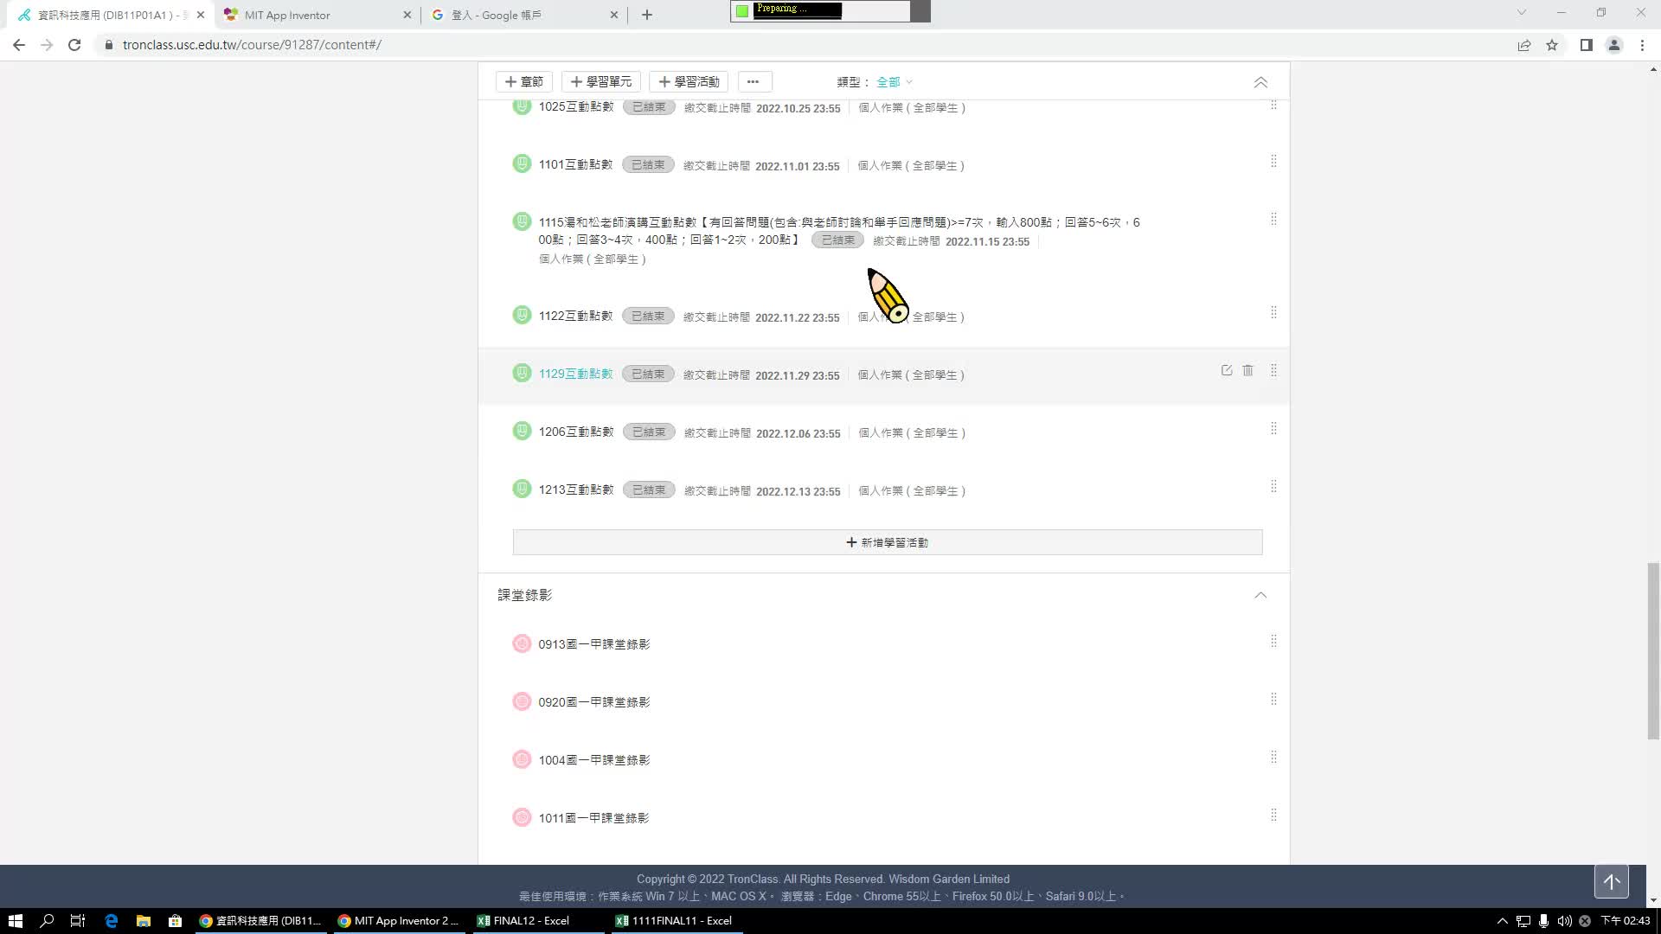
Task: Add a new 章節 button
Action: pos(524,81)
